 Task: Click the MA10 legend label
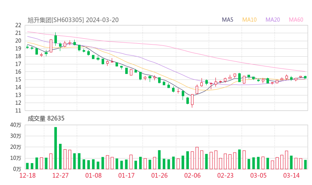pos(249,20)
